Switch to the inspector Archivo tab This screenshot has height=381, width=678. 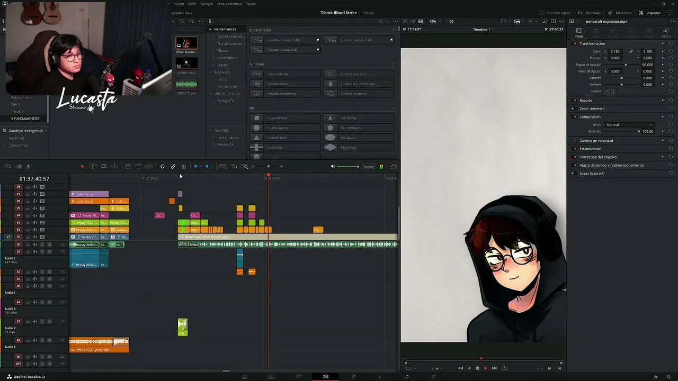pos(666,33)
